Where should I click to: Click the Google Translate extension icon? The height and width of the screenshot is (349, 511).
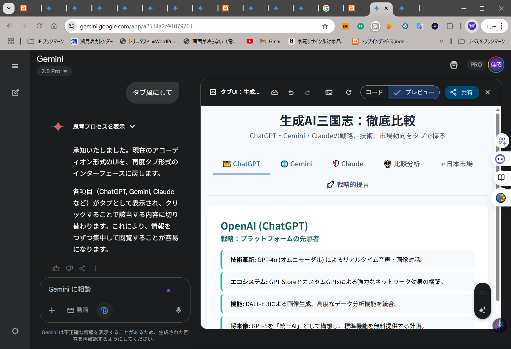(x=420, y=26)
